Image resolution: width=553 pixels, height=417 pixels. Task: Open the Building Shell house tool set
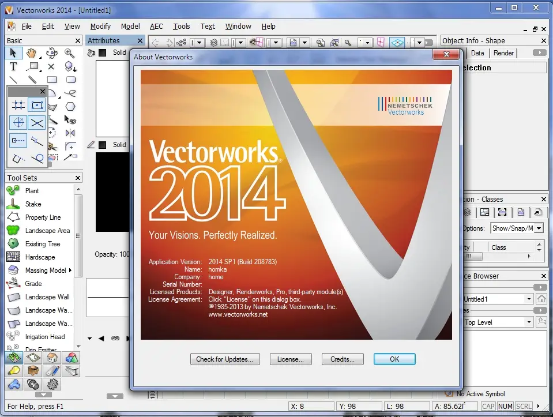point(52,358)
